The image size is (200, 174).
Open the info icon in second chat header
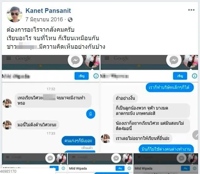[x=194, y=76]
